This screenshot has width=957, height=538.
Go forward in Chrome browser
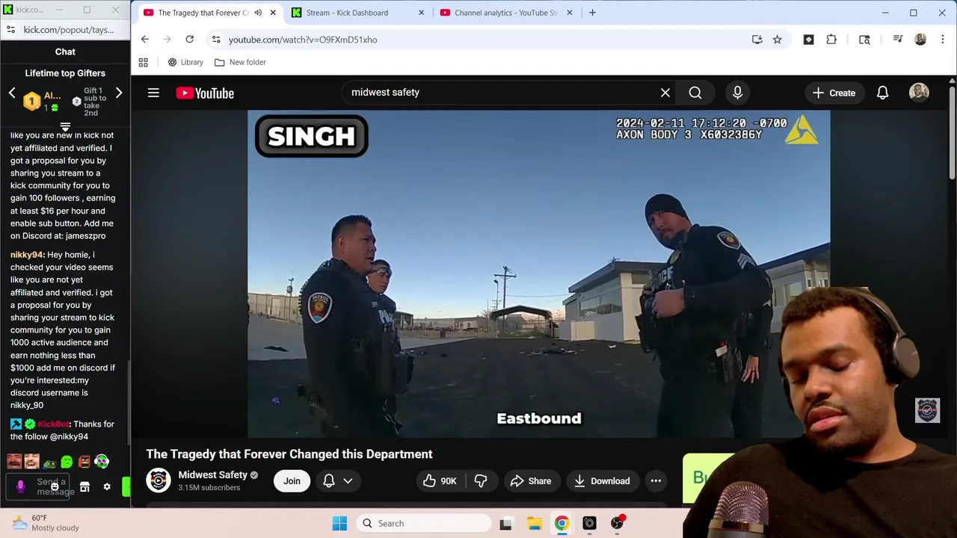(x=167, y=40)
